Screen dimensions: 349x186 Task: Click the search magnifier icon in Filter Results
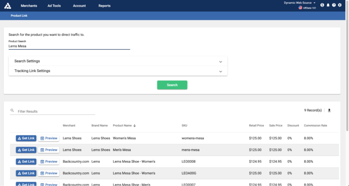pyautogui.click(x=13, y=111)
